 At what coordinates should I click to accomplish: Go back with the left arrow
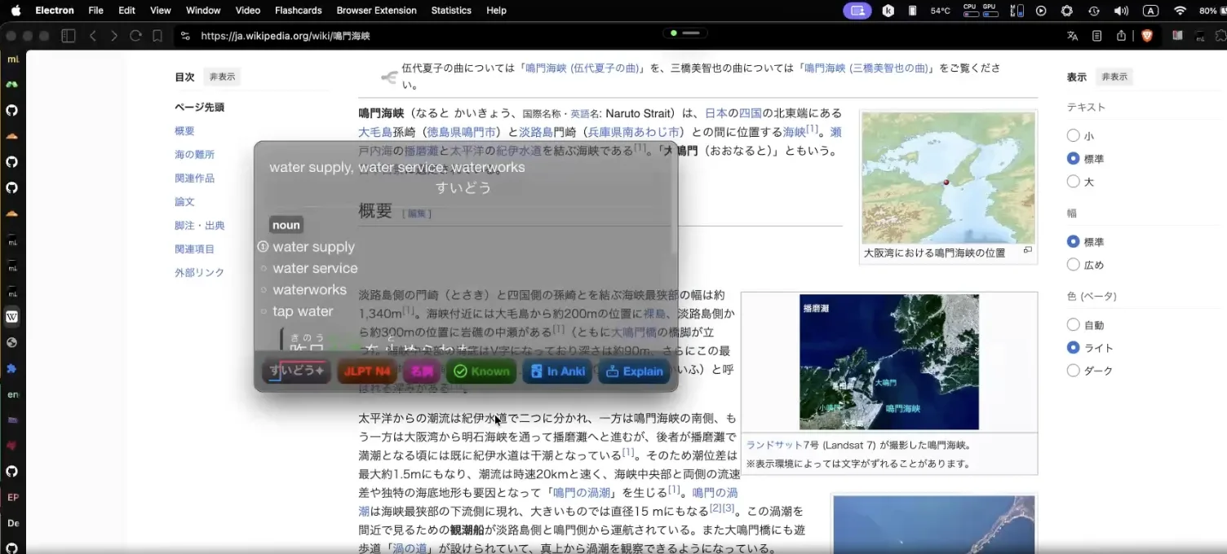92,36
